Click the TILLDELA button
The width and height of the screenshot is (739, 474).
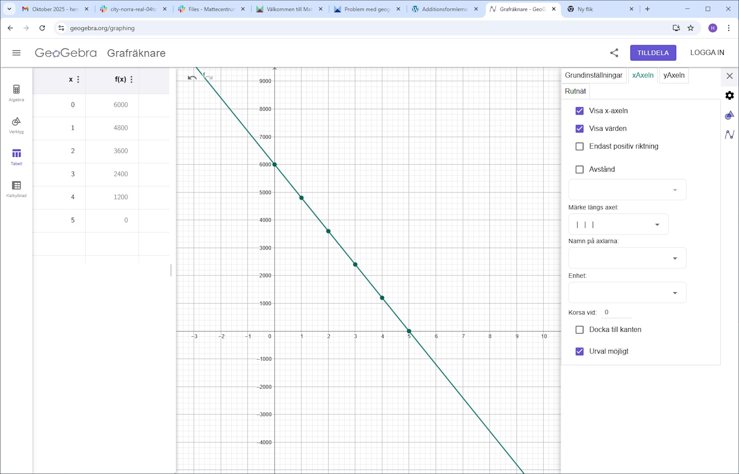653,53
